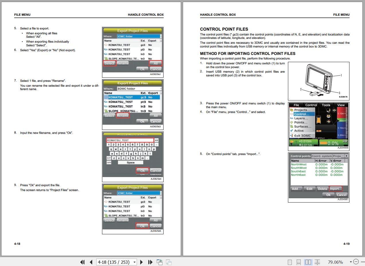Click the KOMATSU_TEST filename field in keyboard figure

click(130, 140)
